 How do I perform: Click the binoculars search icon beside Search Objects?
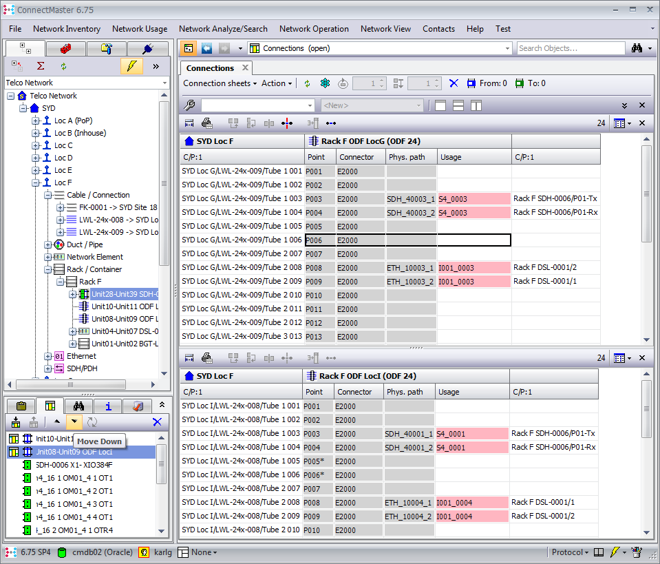(637, 48)
